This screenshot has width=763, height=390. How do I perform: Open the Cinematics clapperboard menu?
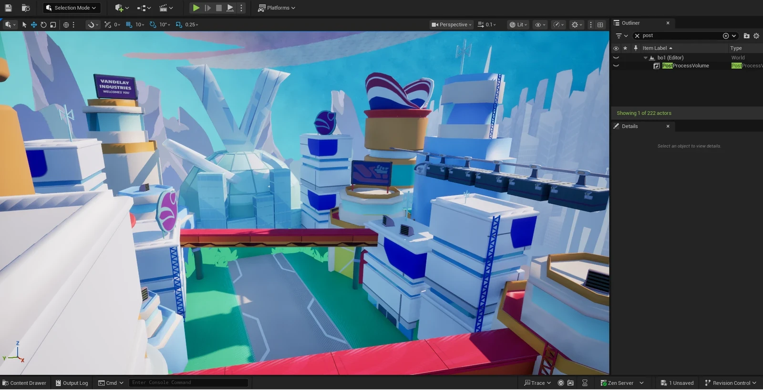pyautogui.click(x=166, y=8)
